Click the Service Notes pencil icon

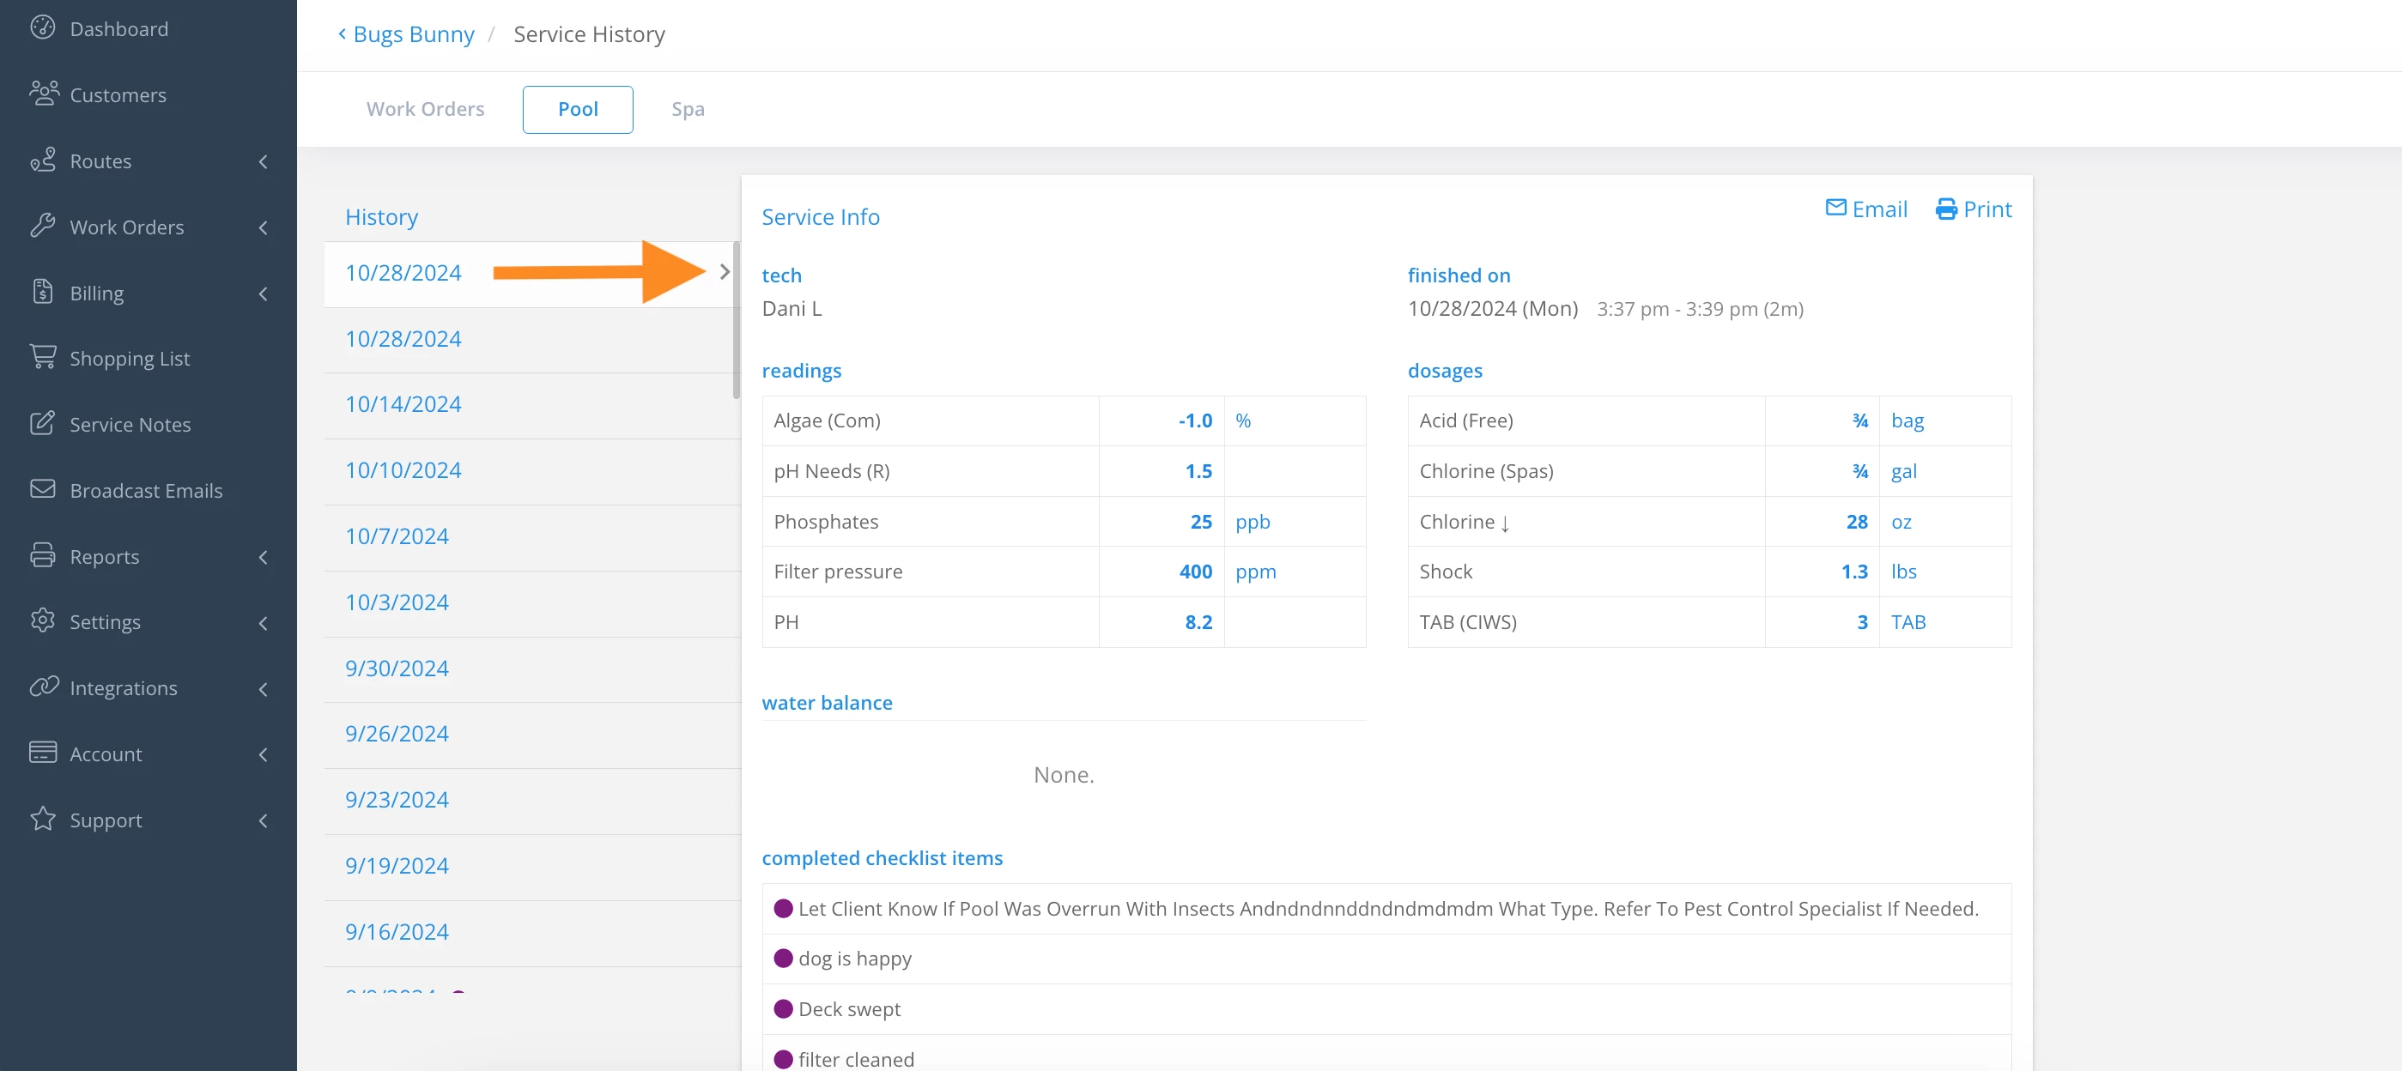click(x=43, y=423)
